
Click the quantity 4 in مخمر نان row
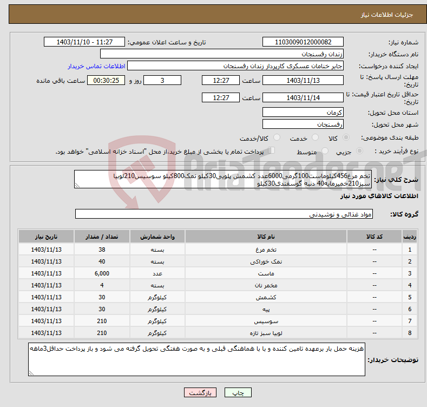click(x=102, y=286)
